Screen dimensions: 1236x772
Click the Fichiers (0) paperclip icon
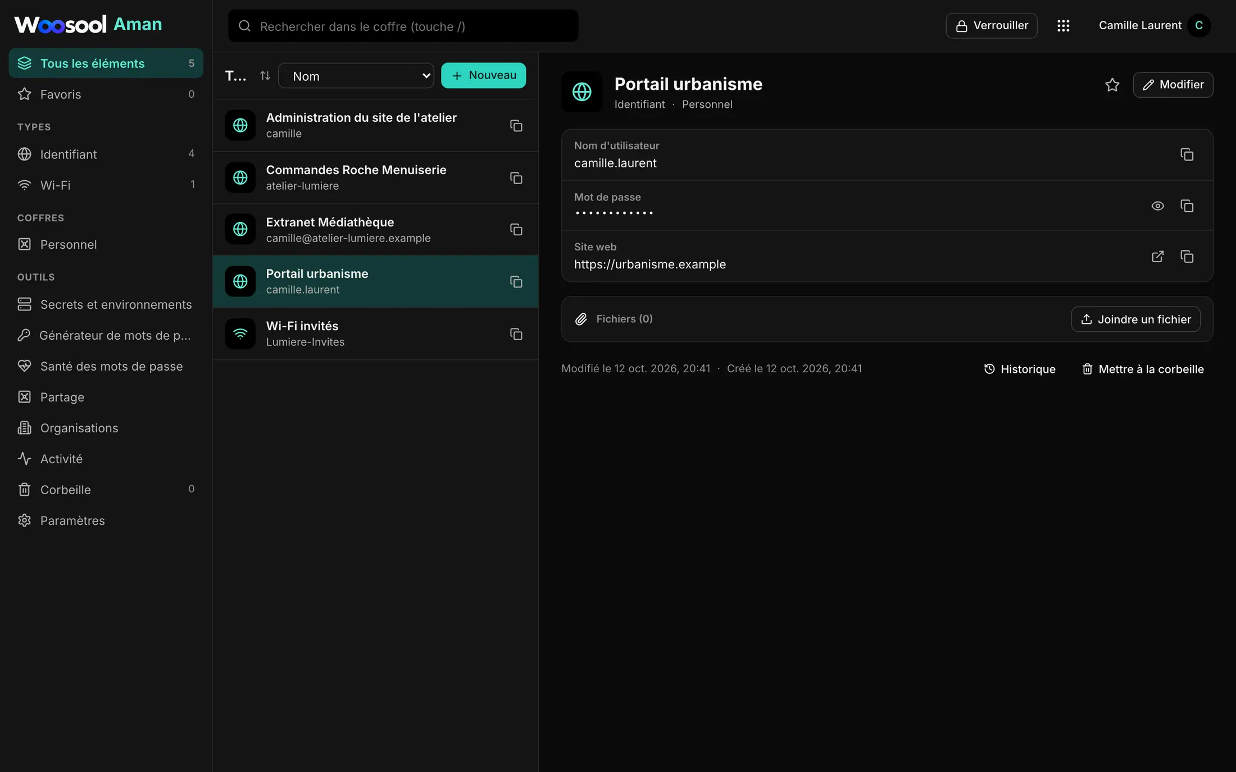coord(581,319)
